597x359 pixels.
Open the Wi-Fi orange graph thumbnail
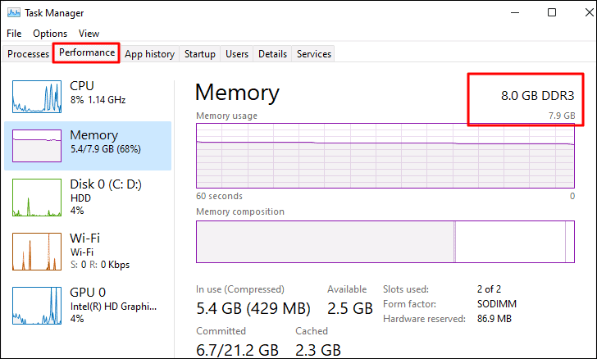(37, 252)
